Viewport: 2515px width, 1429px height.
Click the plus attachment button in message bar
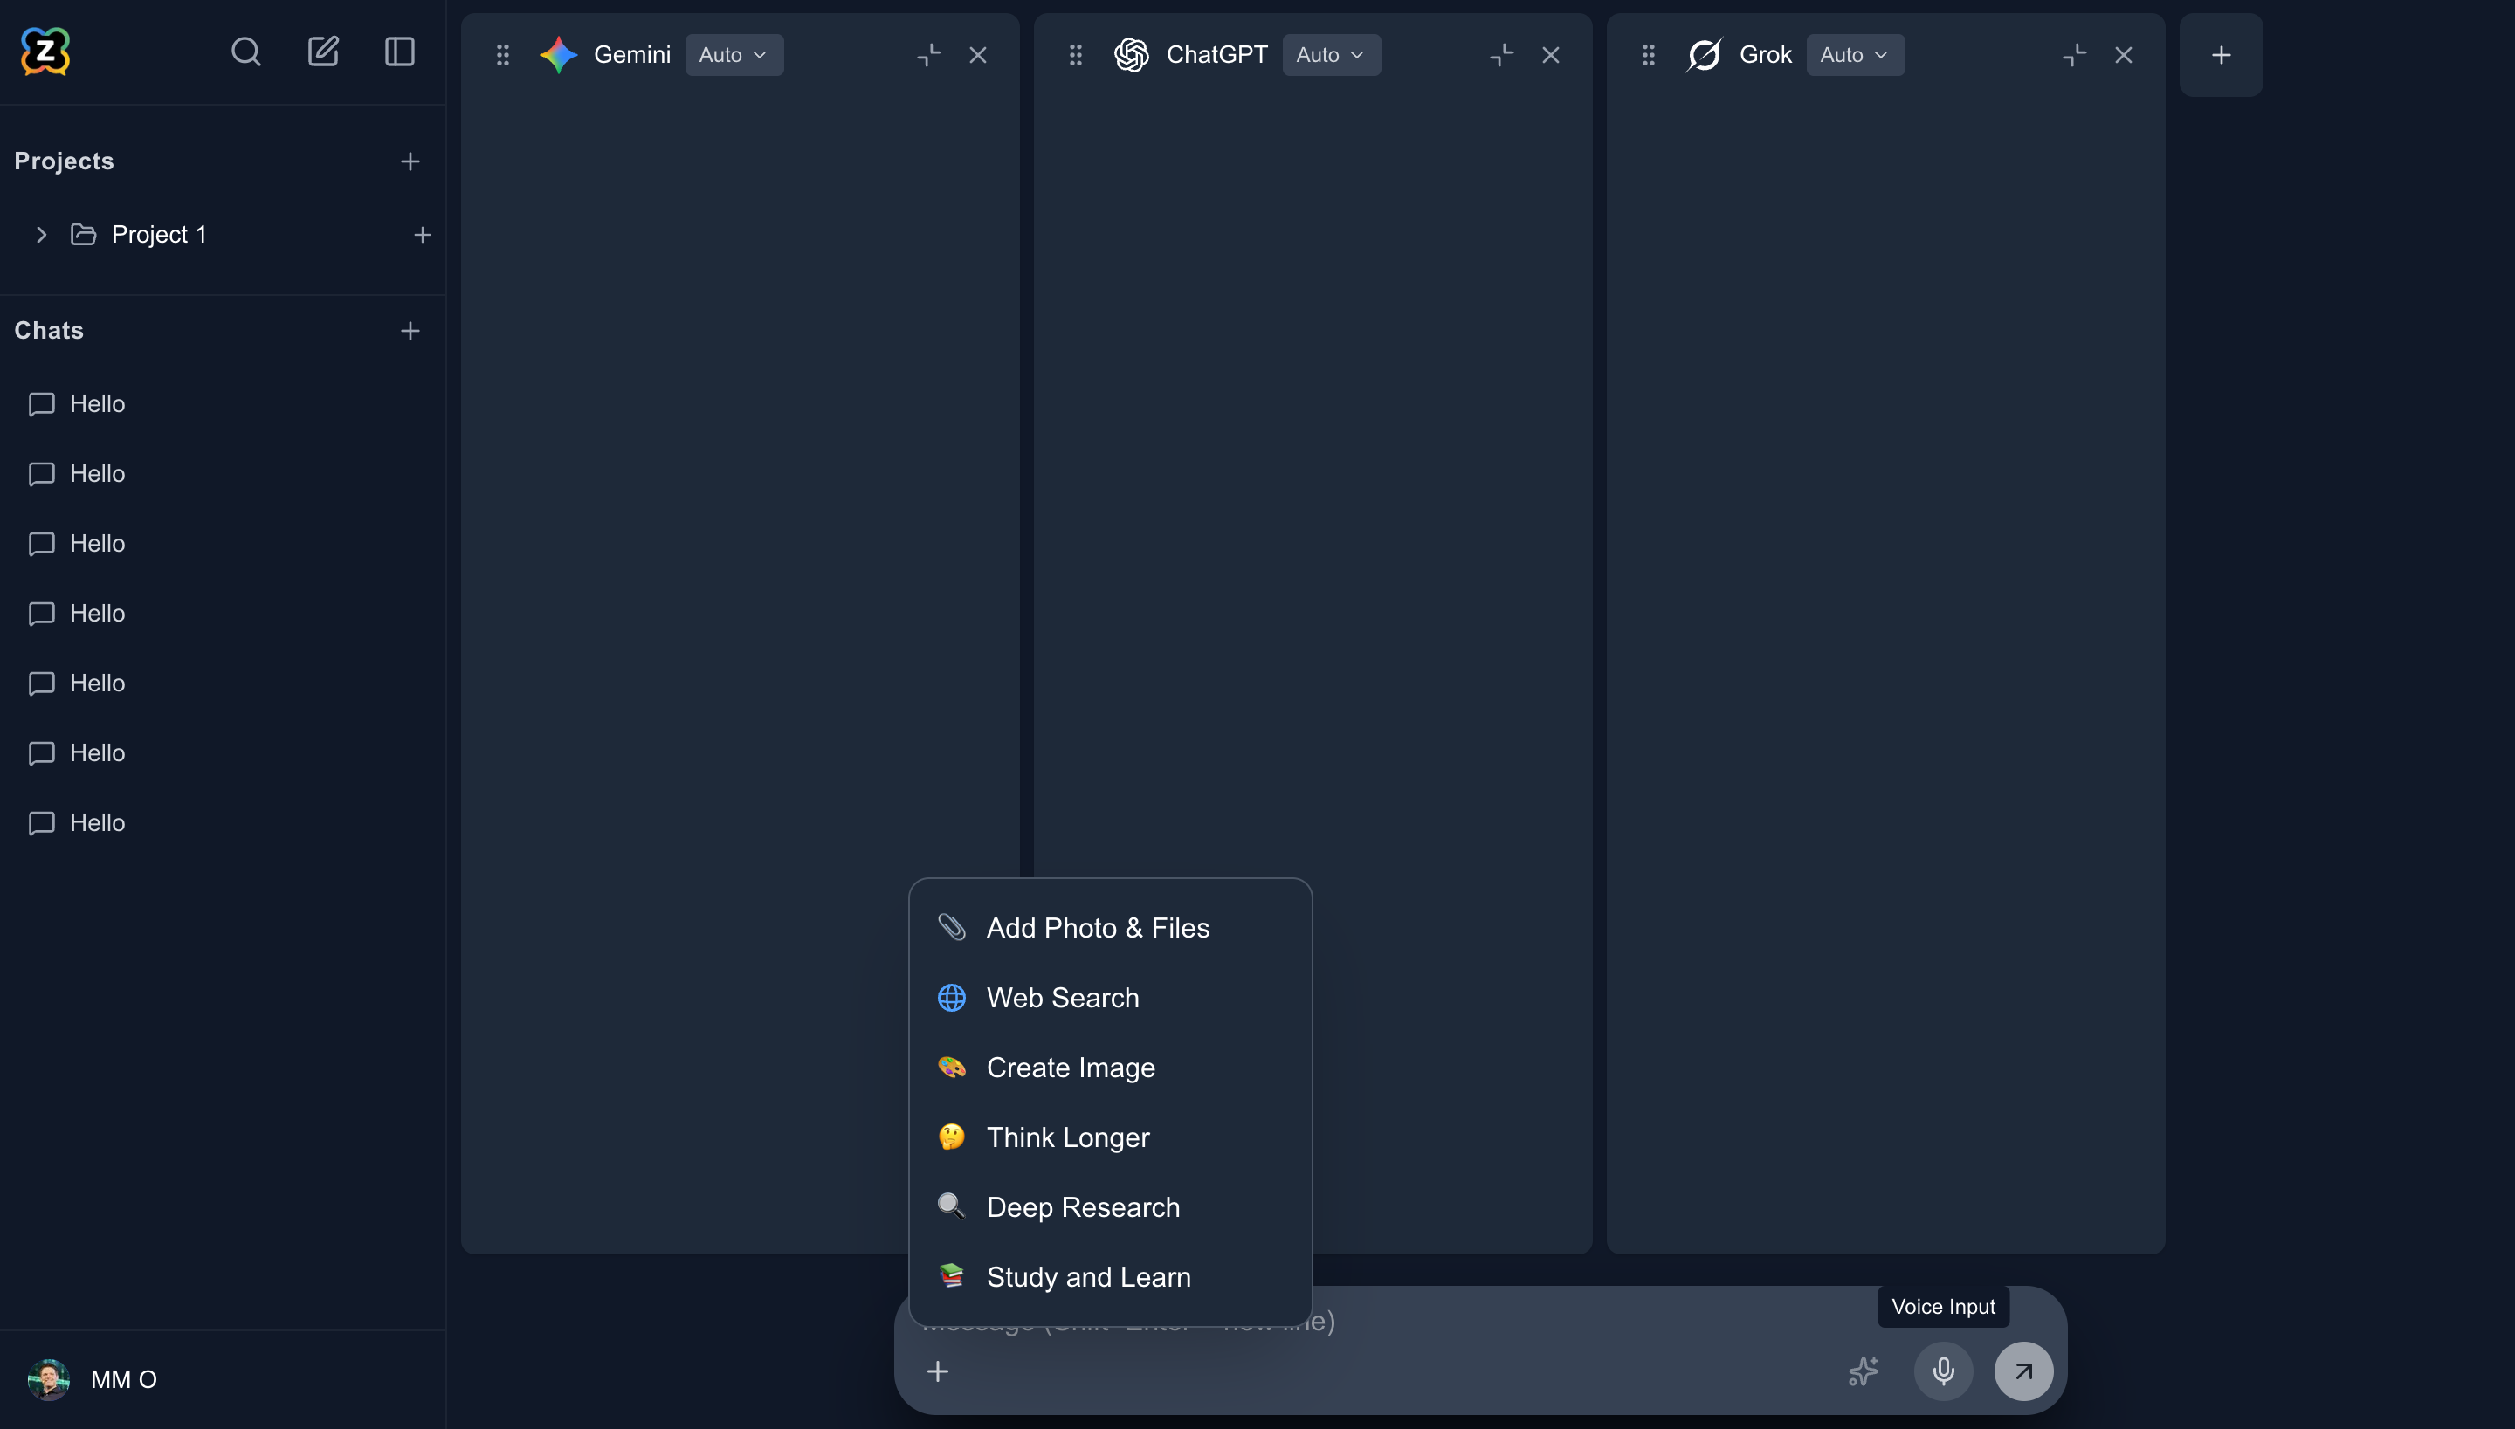(x=938, y=1371)
